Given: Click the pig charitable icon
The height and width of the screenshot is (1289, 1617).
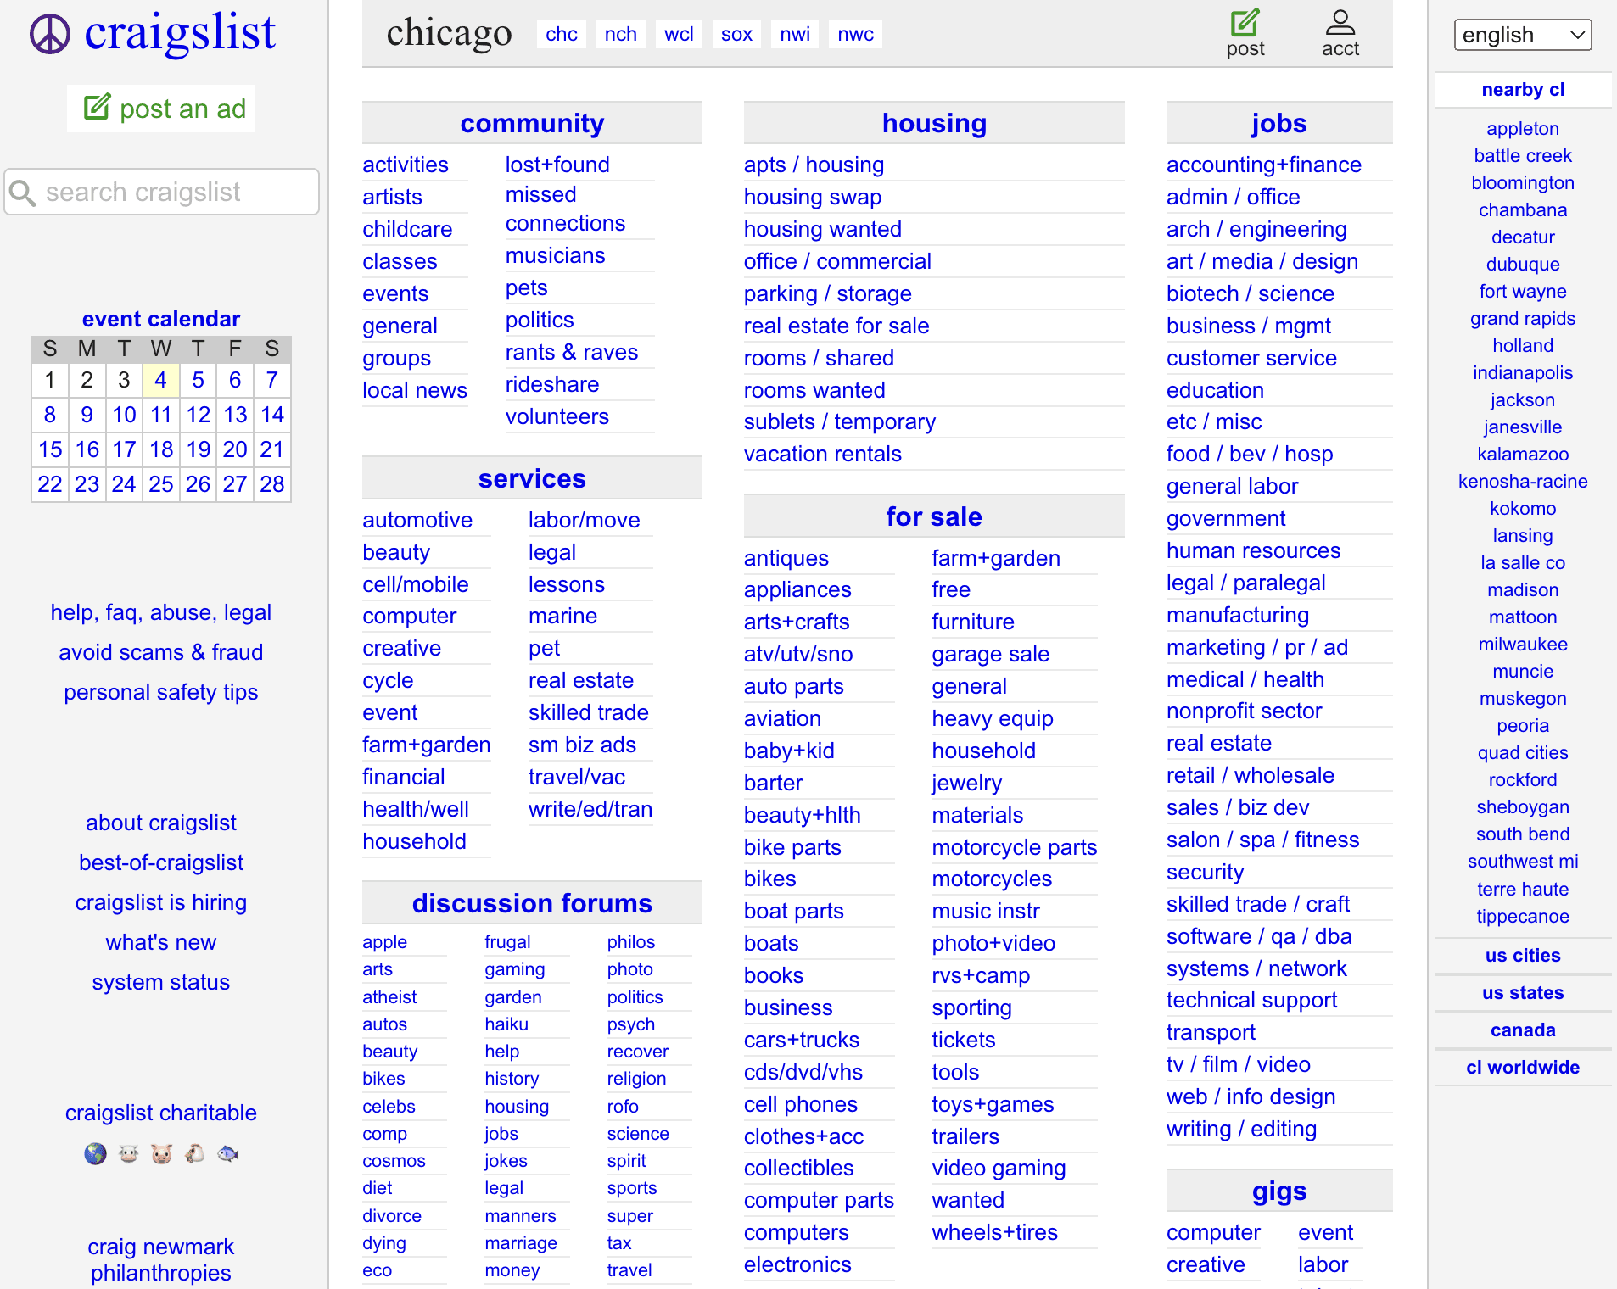Looking at the screenshot, I should (161, 1153).
